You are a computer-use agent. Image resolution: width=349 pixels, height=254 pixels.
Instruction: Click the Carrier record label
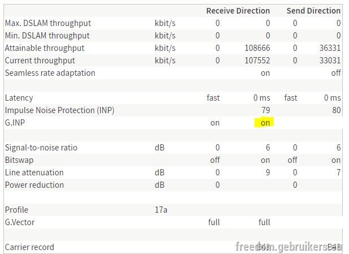click(29, 247)
